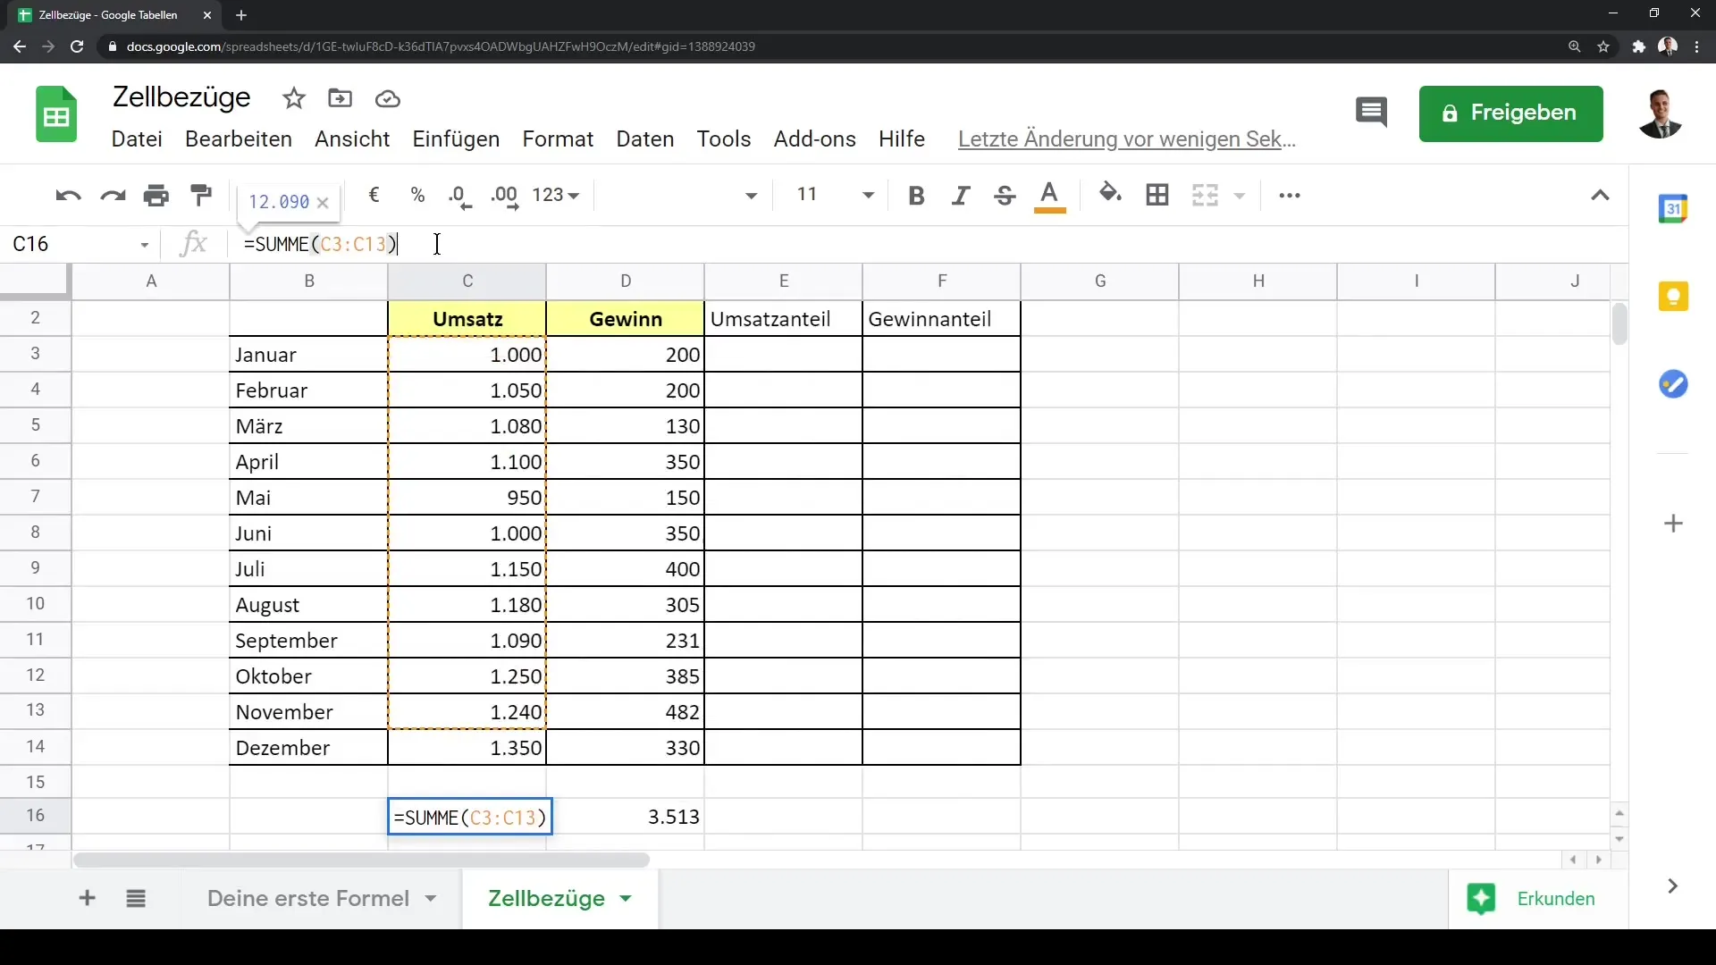Increase decimal places
Viewport: 1716px width, 965px height.
coord(505,197)
